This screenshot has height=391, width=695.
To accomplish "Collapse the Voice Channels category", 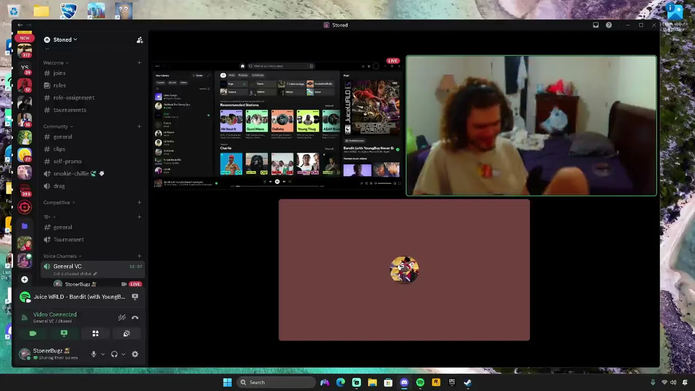I will 62,256.
